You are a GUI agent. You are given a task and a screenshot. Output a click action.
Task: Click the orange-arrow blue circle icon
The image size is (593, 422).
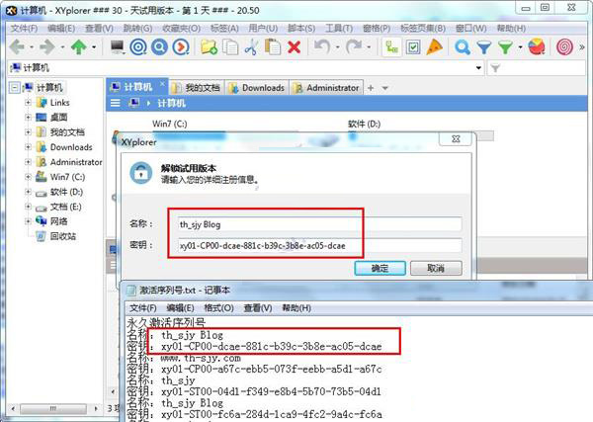click(181, 47)
